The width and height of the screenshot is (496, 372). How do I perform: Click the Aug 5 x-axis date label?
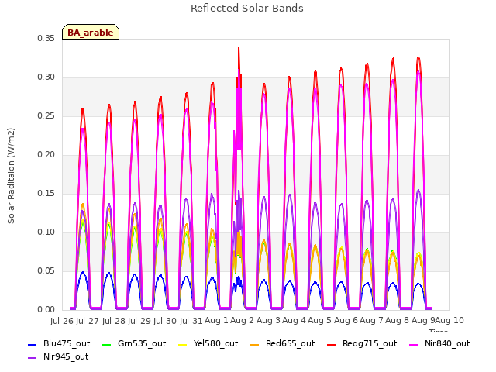point(319,321)
